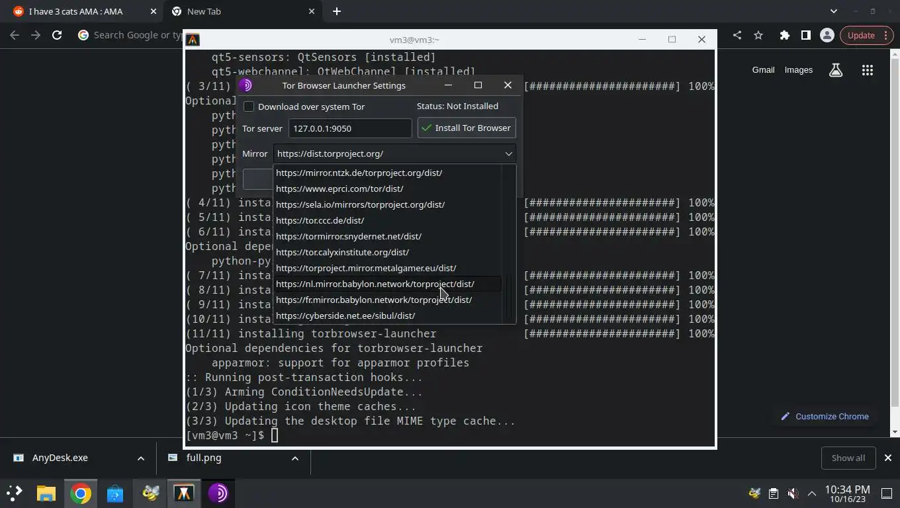900x508 pixels.
Task: Select fr.mirror.babylon.network mirror
Action: pyautogui.click(x=387, y=300)
